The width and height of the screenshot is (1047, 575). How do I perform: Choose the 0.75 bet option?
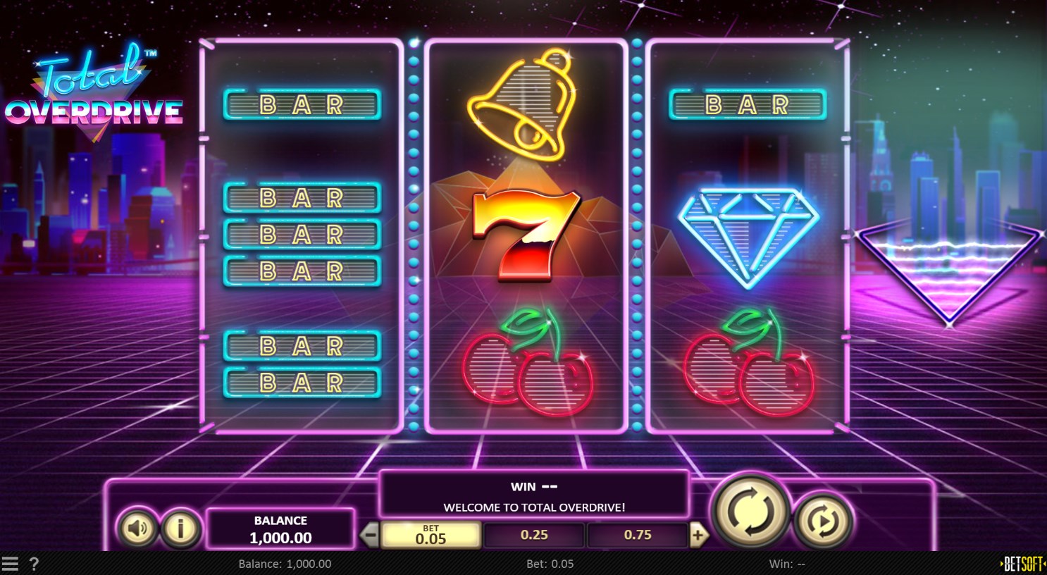pos(638,535)
